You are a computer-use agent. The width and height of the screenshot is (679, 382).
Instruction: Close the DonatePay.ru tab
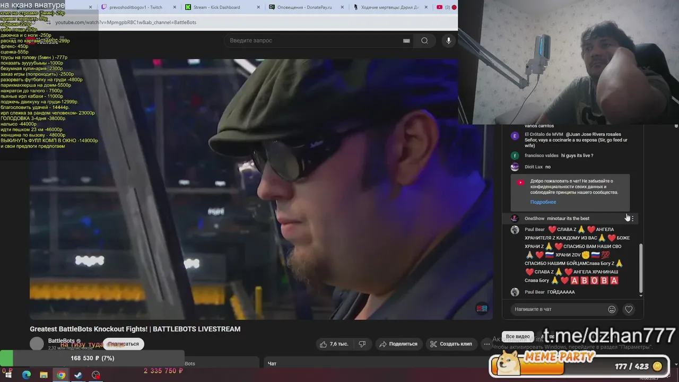(343, 7)
